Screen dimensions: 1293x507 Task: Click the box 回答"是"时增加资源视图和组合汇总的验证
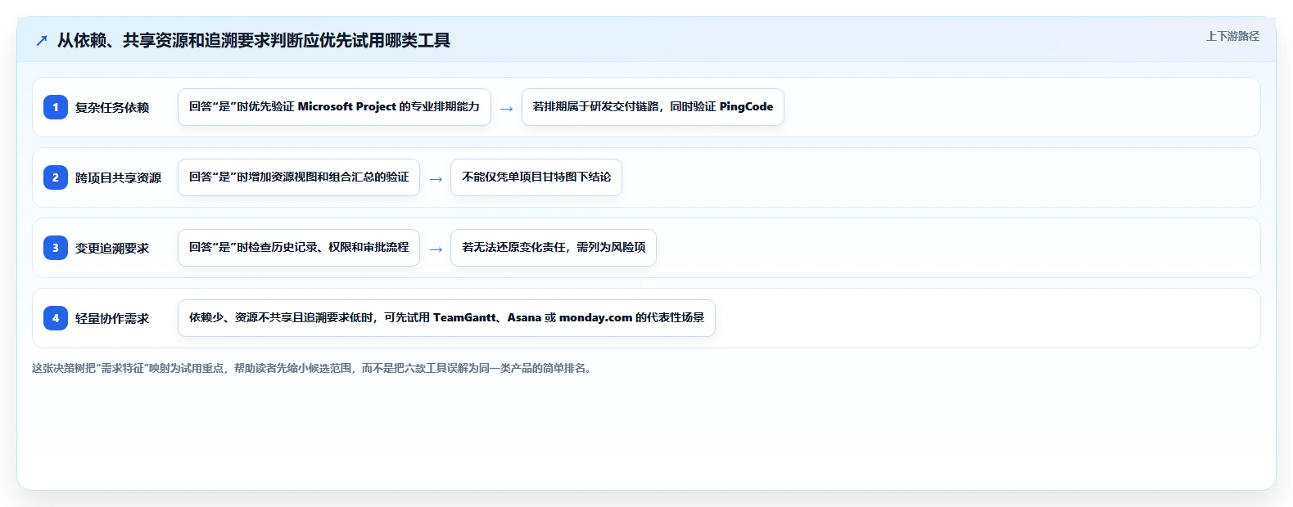pyautogui.click(x=299, y=177)
